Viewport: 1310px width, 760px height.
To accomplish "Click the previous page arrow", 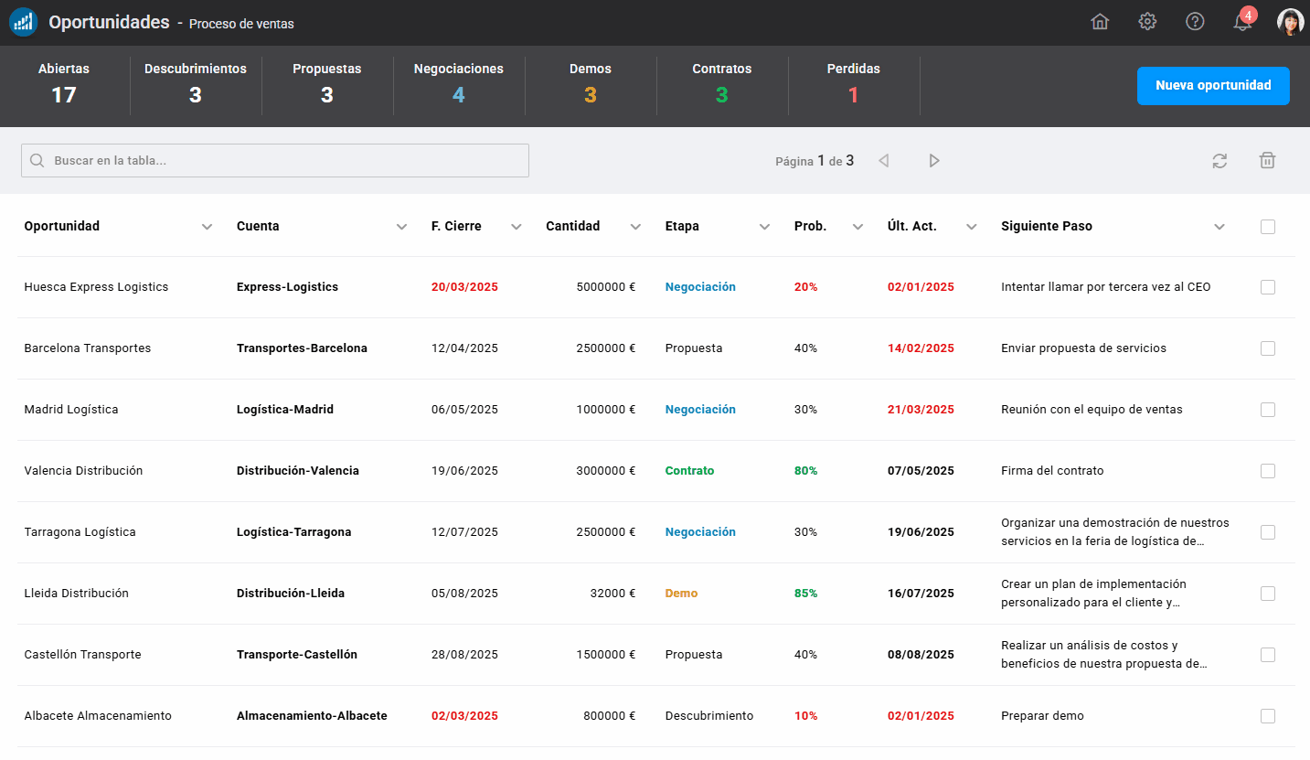I will [883, 160].
